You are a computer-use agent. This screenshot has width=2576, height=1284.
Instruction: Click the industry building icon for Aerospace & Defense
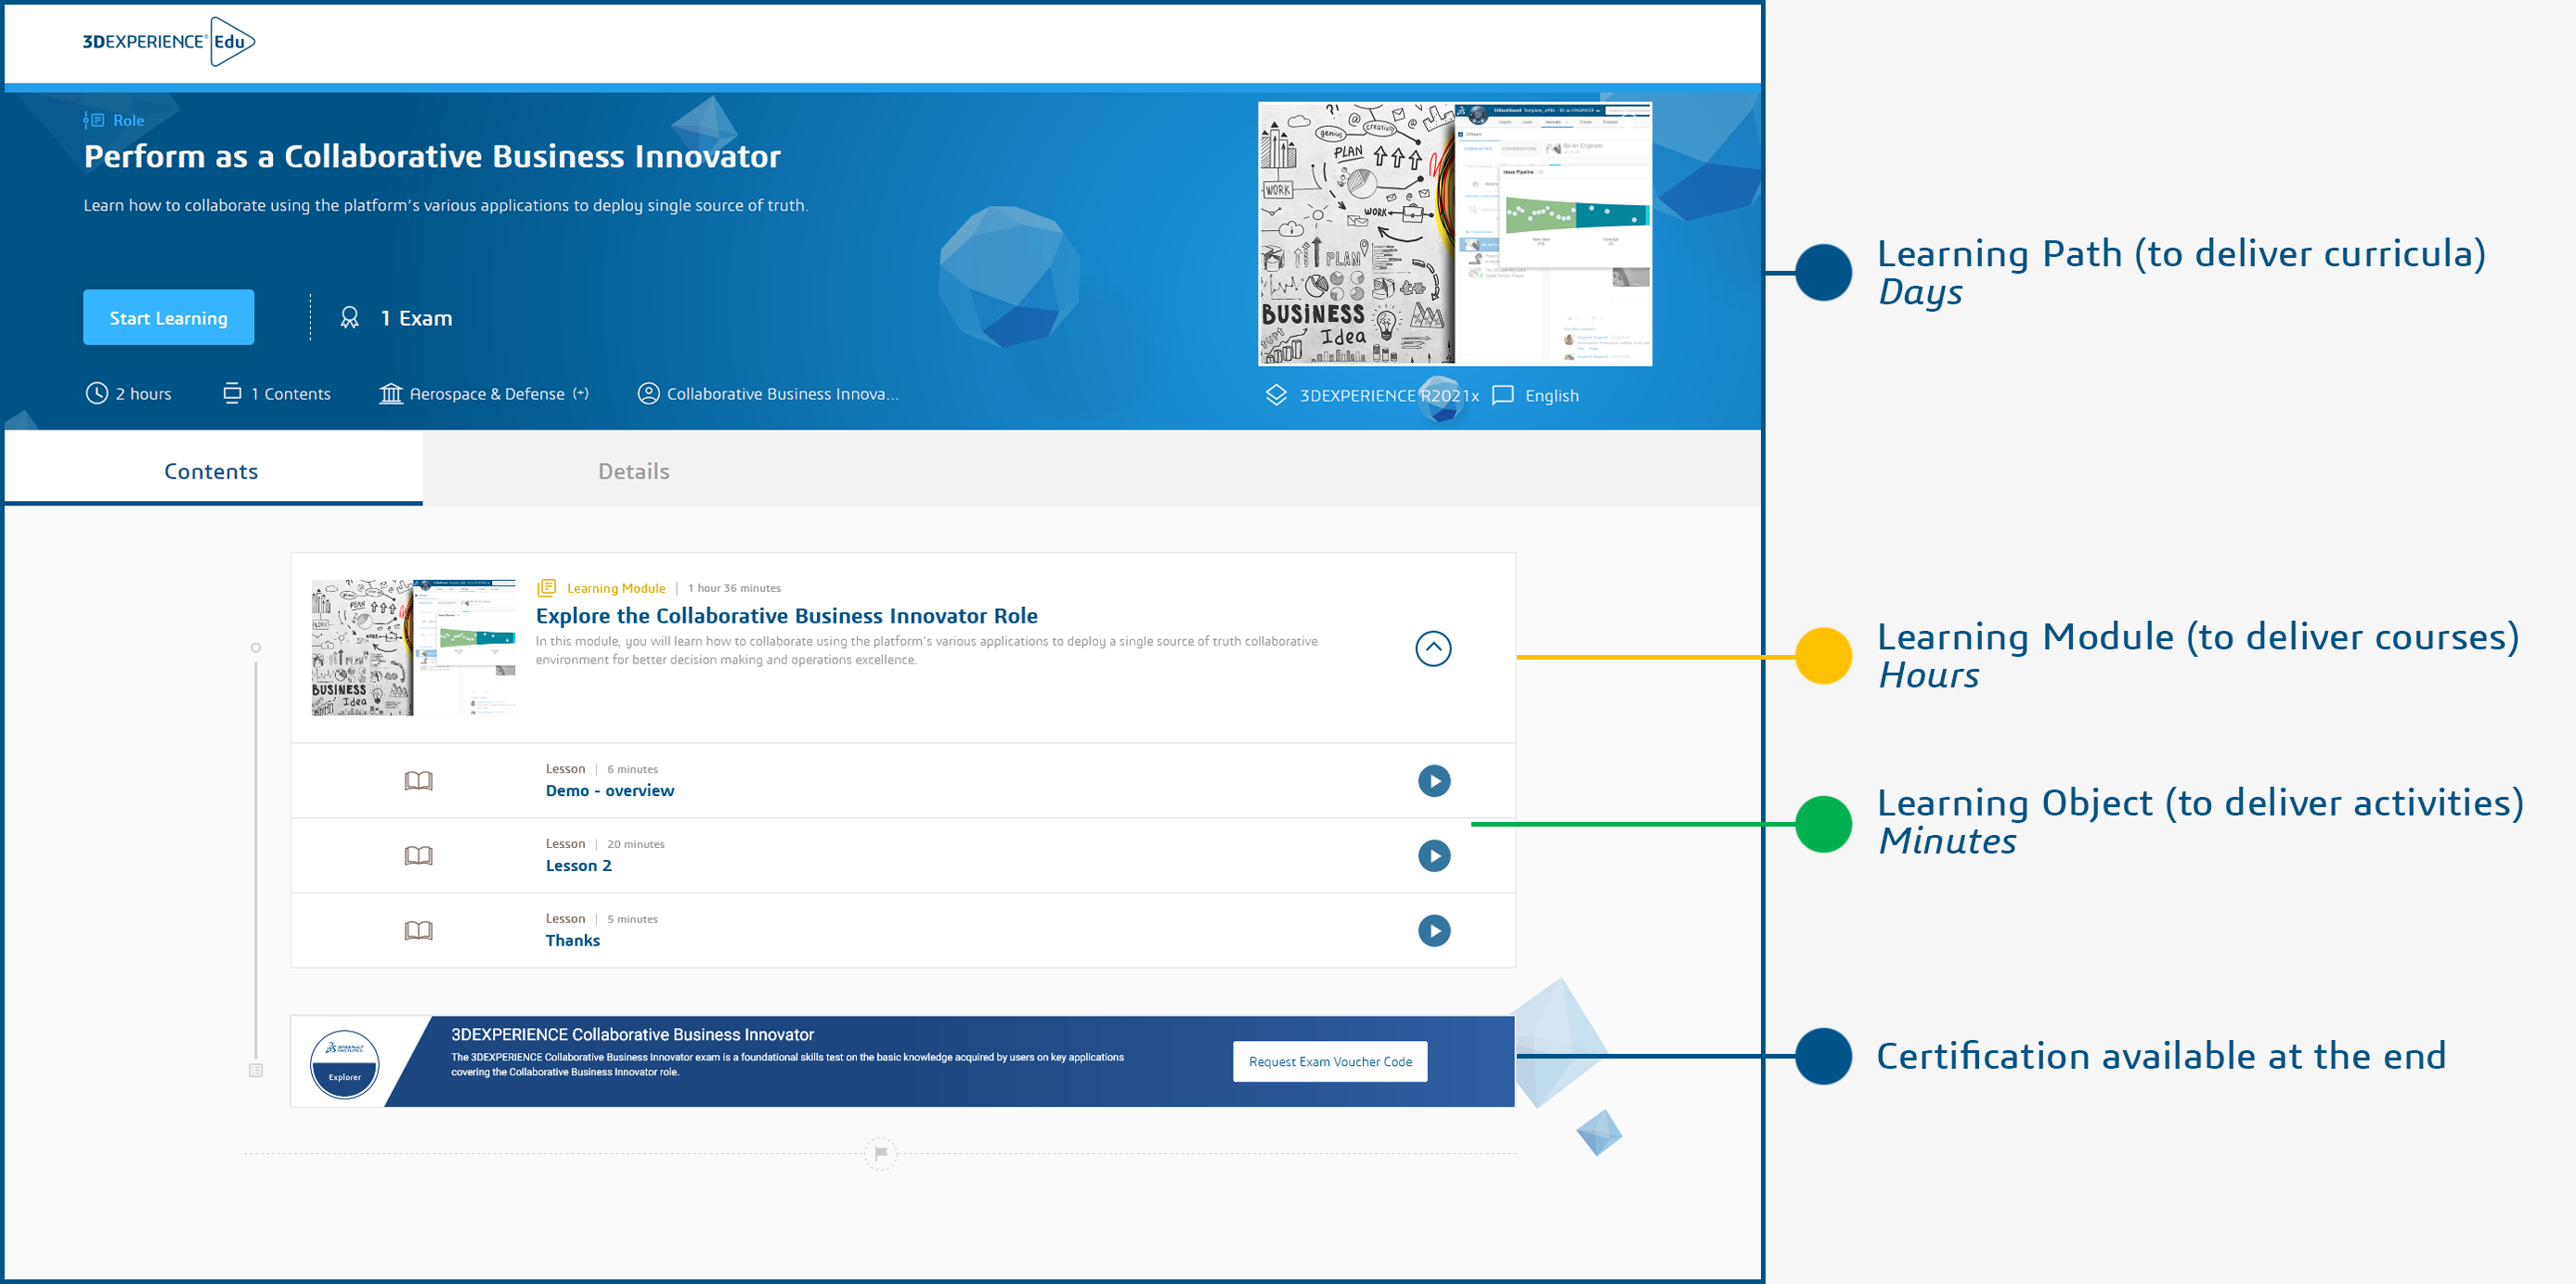point(391,393)
